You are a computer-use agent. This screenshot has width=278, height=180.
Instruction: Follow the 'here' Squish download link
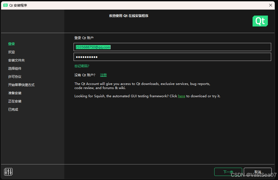pos(182,96)
